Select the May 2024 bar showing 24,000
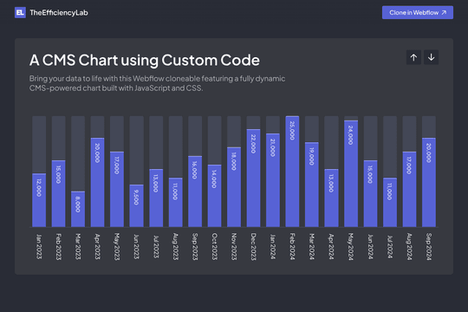Viewport: 468px width, 312px height. 351,173
